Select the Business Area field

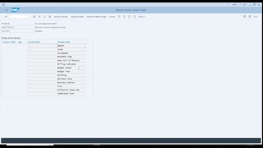[71, 79]
